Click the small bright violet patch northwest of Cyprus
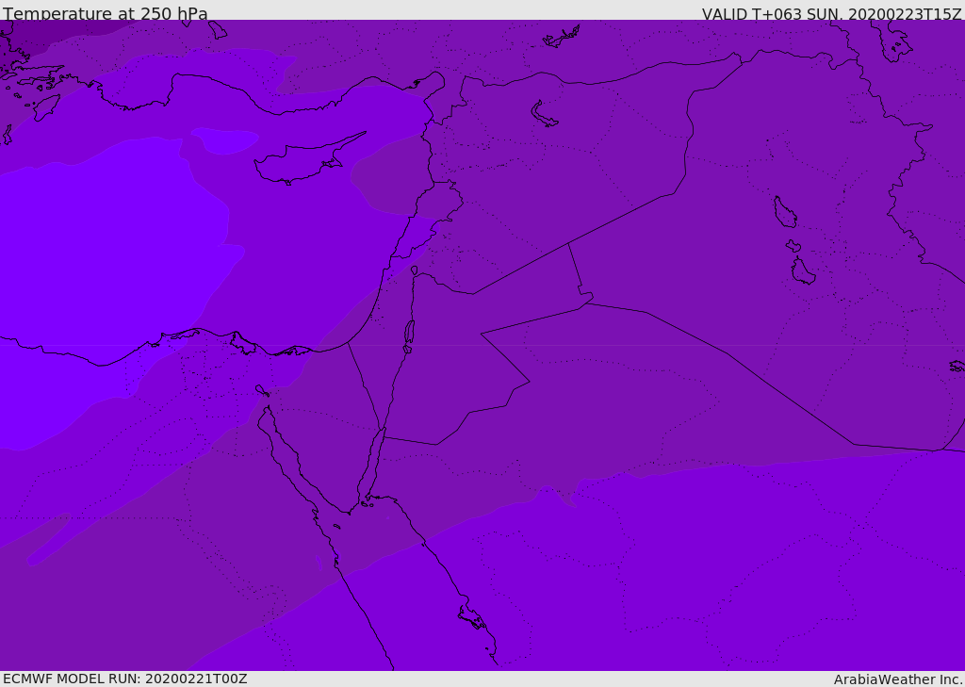 224,140
